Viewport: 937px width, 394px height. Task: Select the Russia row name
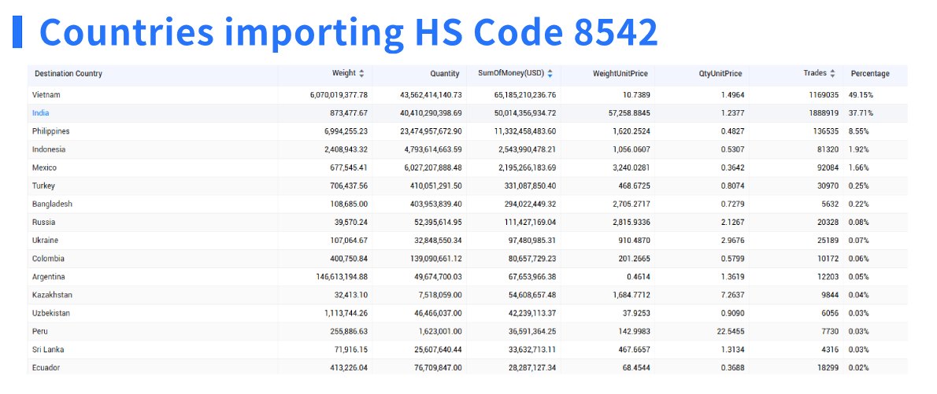(x=43, y=222)
